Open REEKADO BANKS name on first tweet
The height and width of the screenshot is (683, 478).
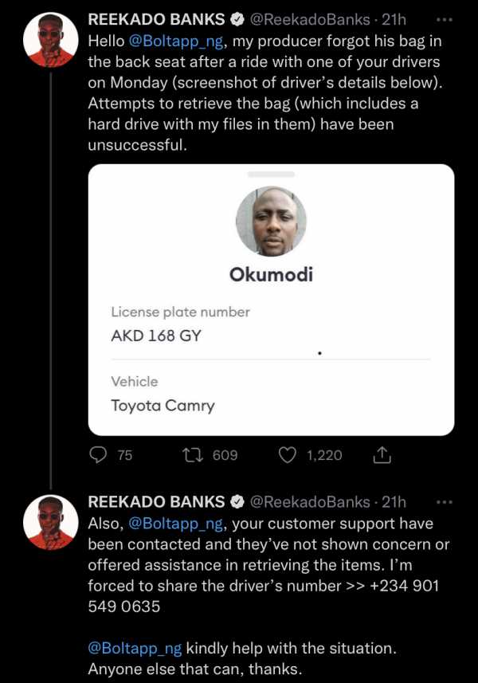coord(156,19)
